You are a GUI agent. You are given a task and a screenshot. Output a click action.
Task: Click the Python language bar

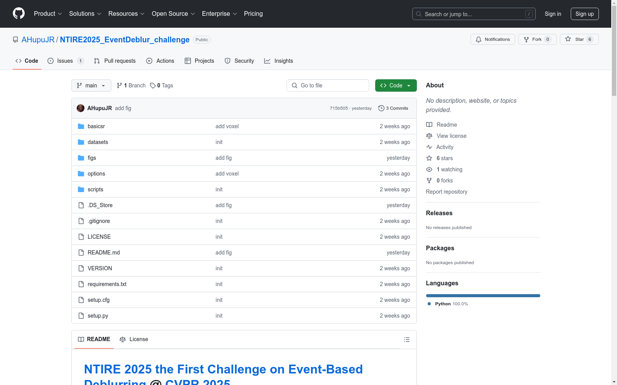click(483, 296)
